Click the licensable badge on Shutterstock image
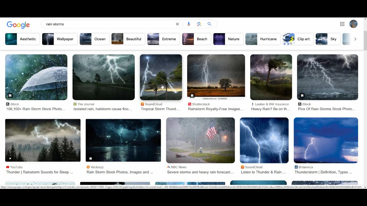 (x=192, y=96)
